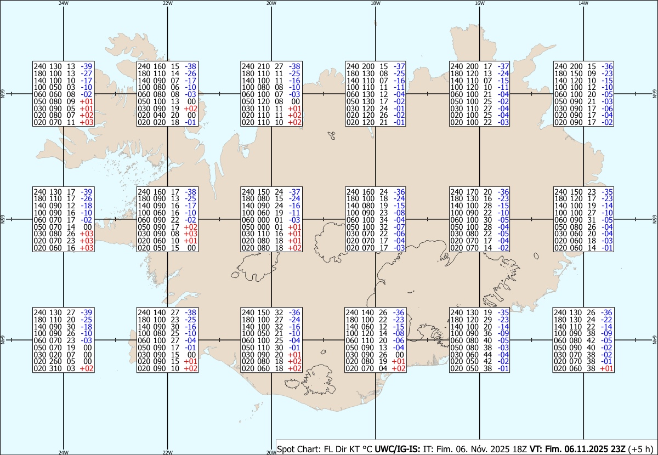The height and width of the screenshot is (455, 658).
Task: Select the data box at 24W 65N
Action: (63, 219)
